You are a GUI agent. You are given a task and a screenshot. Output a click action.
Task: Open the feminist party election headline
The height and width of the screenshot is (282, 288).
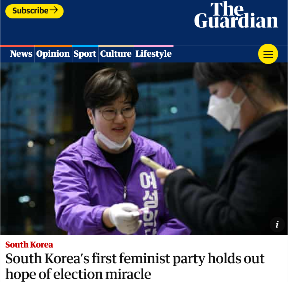pos(135,266)
